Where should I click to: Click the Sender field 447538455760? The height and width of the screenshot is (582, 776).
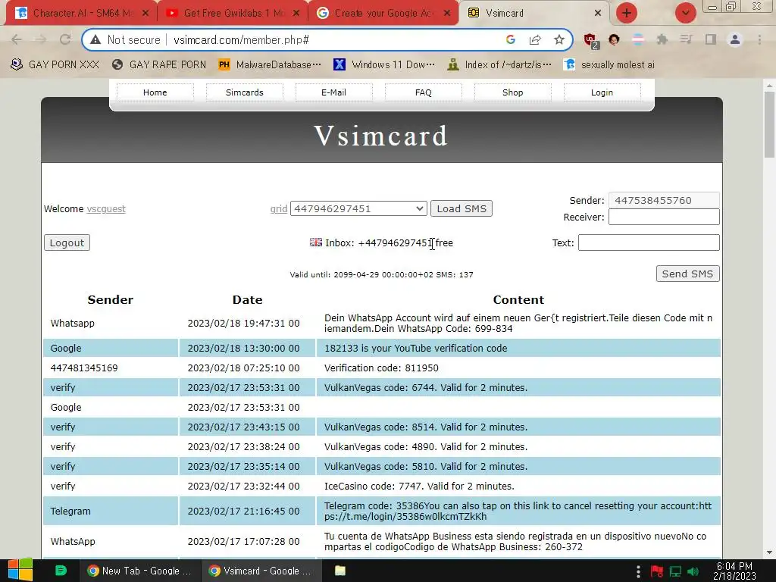tap(664, 200)
